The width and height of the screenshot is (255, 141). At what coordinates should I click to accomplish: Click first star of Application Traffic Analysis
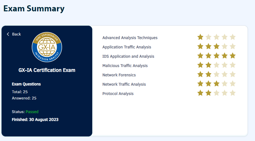pyautogui.click(x=200, y=46)
